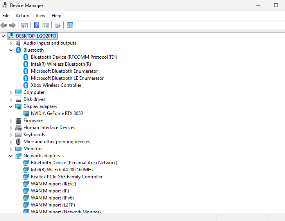The width and height of the screenshot is (285, 221).
Task: Select Microsoft Bluetooth LE Enumerator
Action: pos(67,78)
